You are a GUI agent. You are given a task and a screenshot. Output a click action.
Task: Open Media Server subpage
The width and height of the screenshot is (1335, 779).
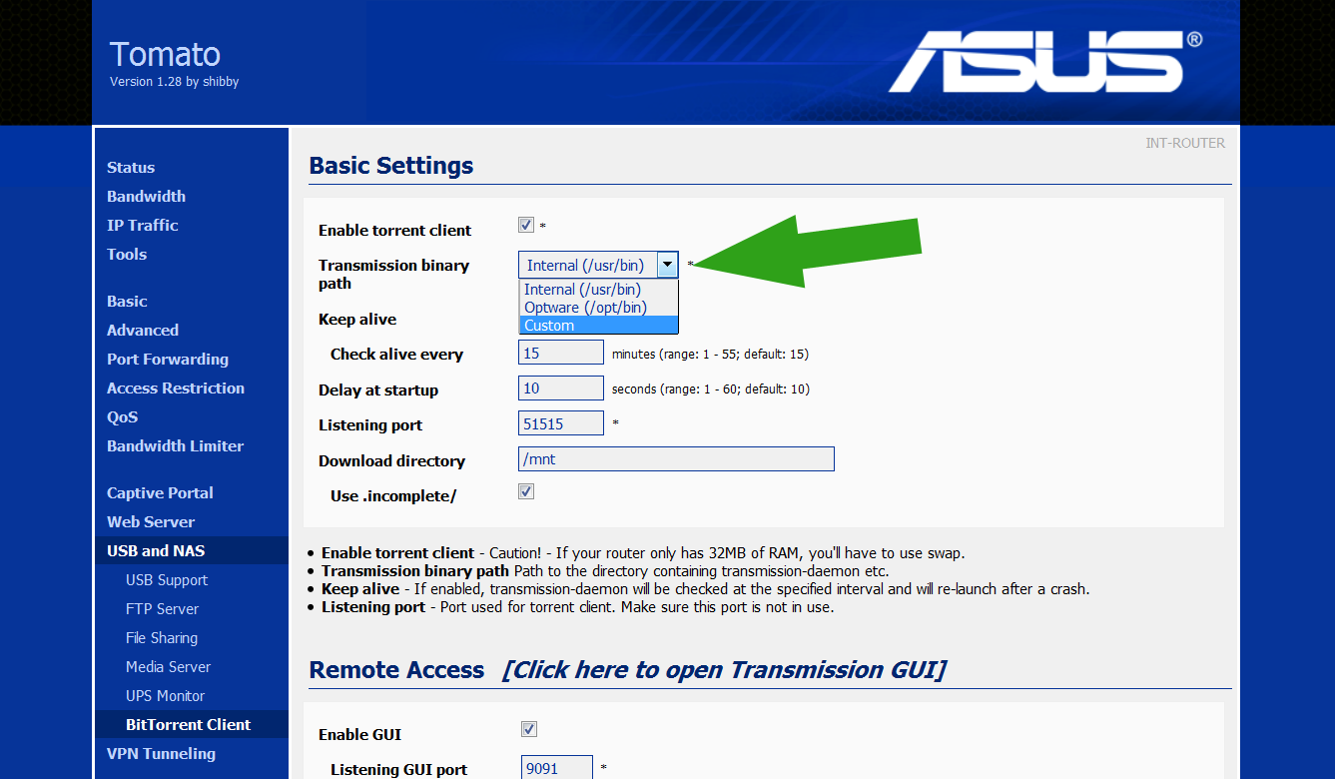pyautogui.click(x=168, y=667)
